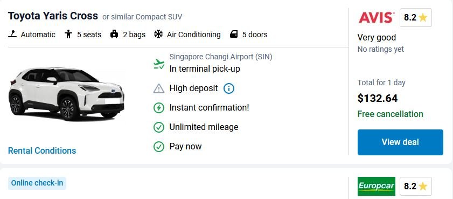The width and height of the screenshot is (453, 199).
Task: Click the 2 bags luggage icon
Action: tap(114, 35)
